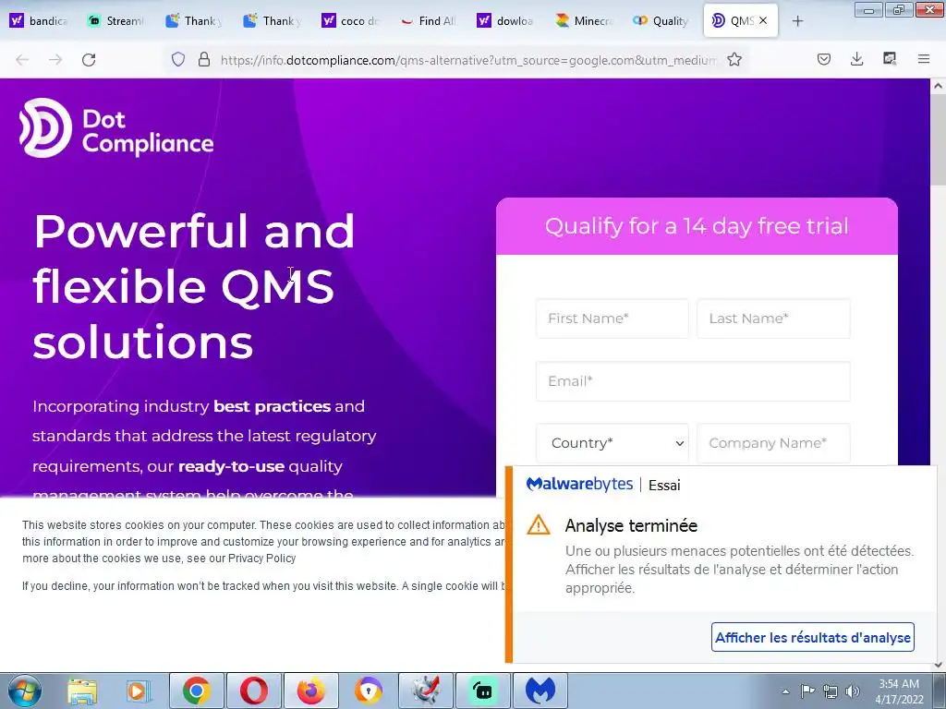Open Malwarebytes from the taskbar

coord(540,691)
